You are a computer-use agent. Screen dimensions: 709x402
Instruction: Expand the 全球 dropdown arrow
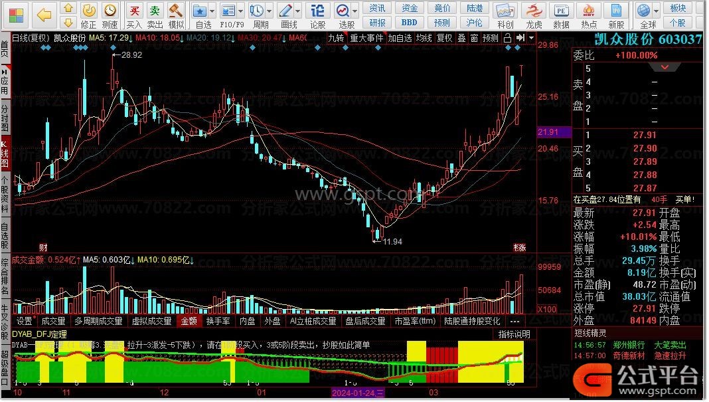656,11
